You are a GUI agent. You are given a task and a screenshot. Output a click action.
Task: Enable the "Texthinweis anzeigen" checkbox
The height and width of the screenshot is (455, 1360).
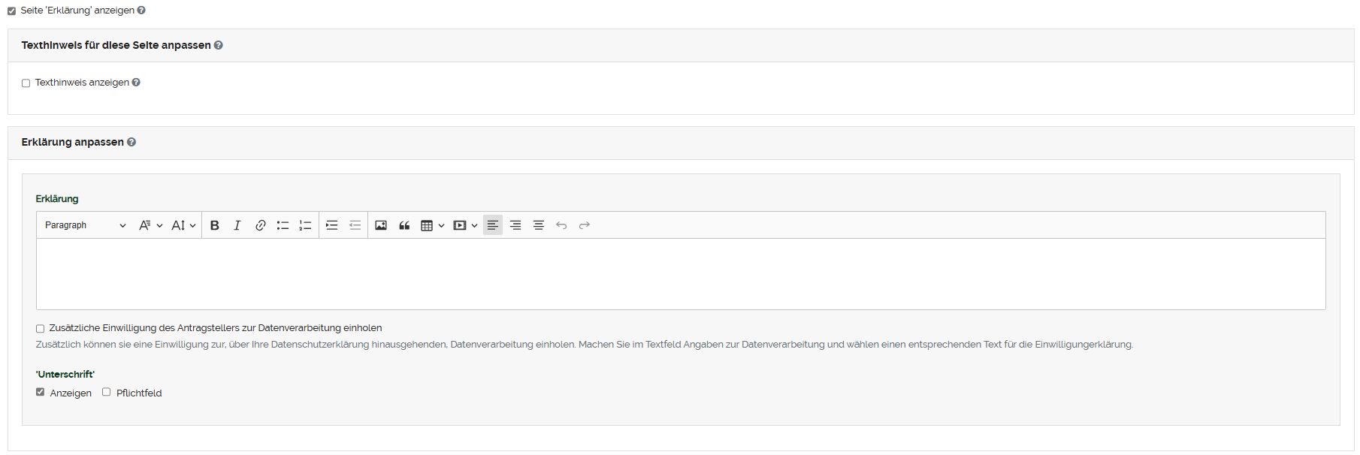coord(26,83)
